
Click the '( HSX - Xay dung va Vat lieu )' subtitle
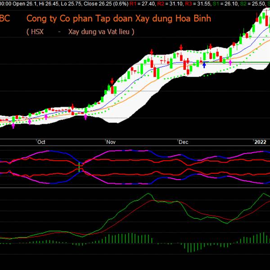point(81,31)
